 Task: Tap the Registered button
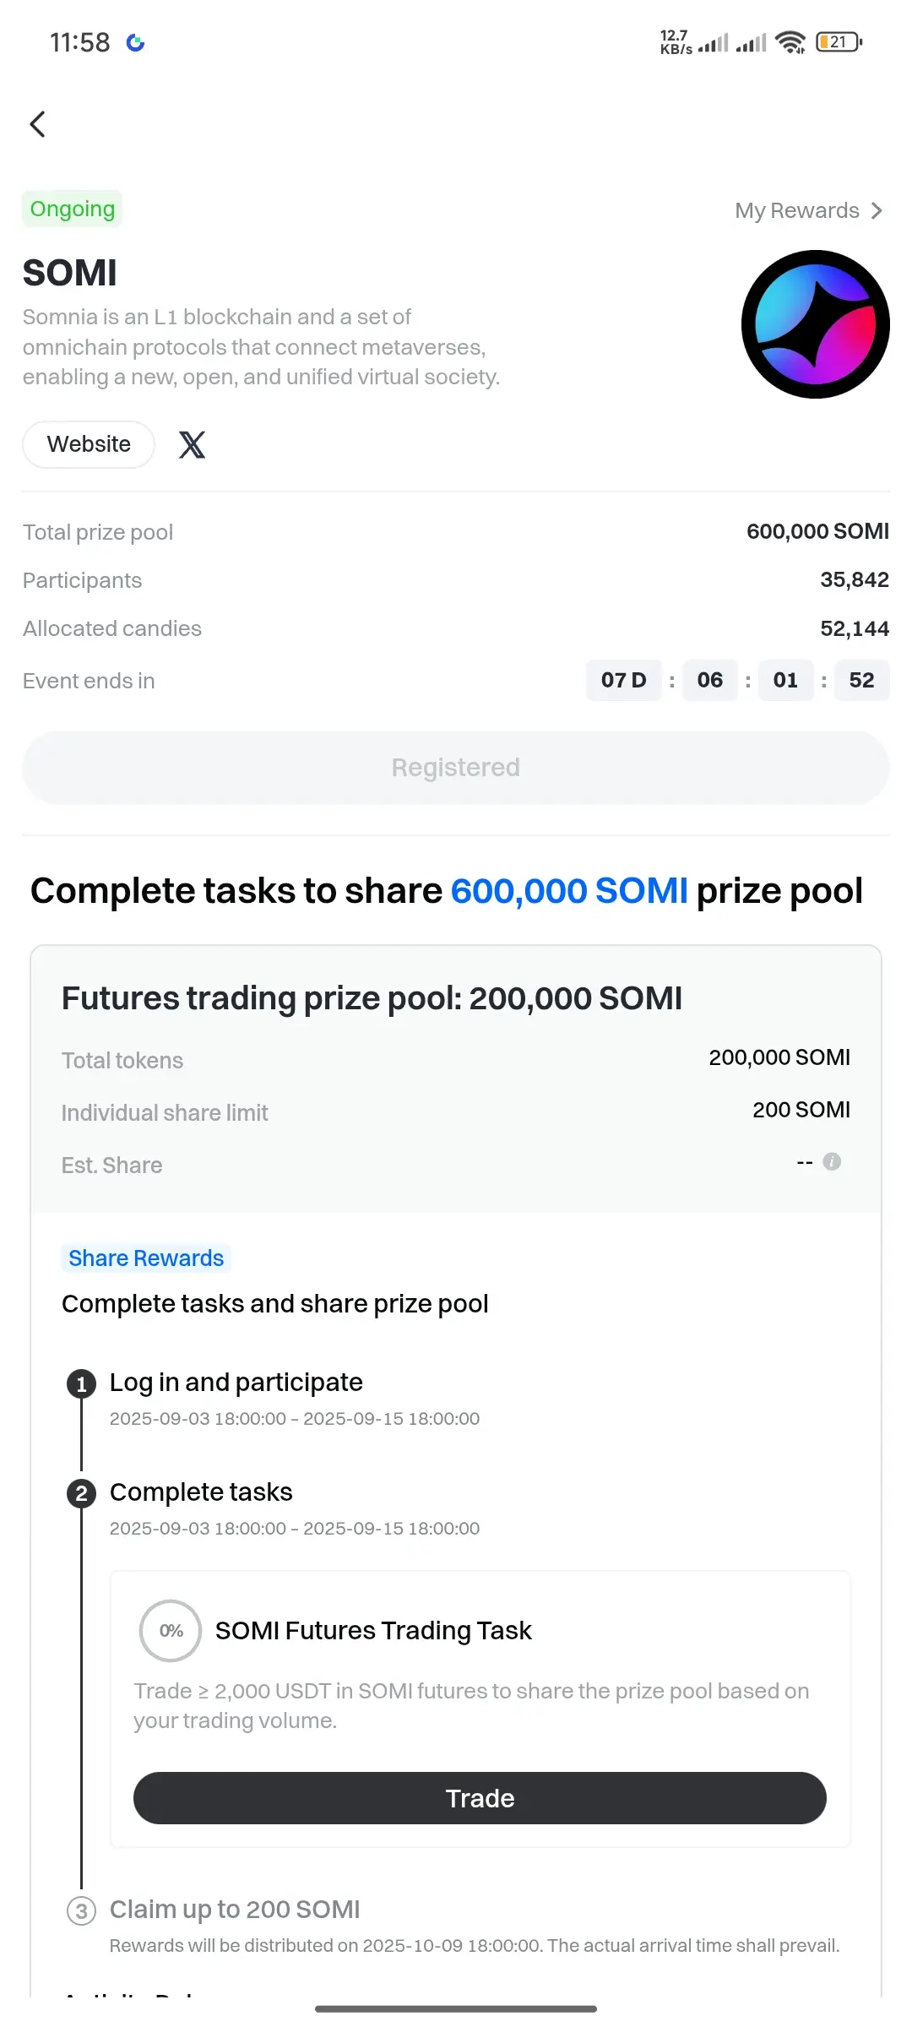[456, 767]
